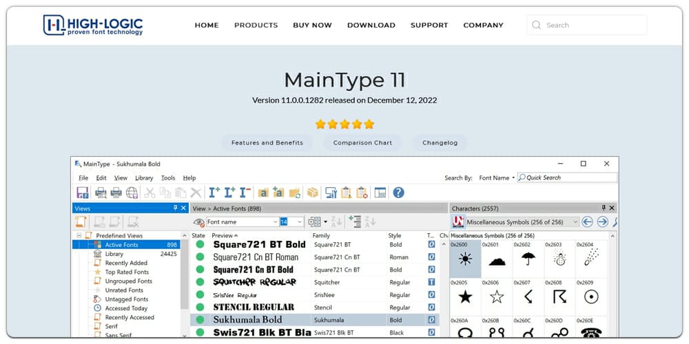Click the Paste toolbar icon
Image resolution: width=689 pixels, height=344 pixels.
coord(181,193)
